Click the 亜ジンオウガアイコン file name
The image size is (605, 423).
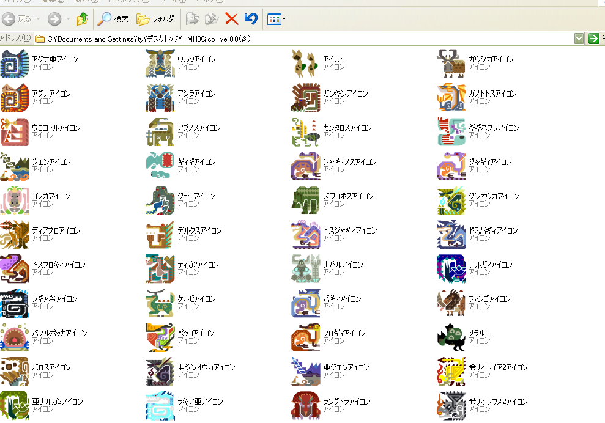click(206, 367)
